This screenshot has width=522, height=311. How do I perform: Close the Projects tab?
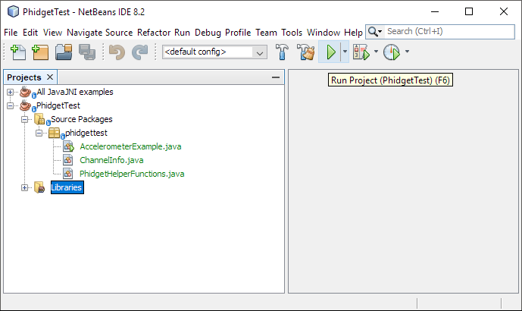tap(50, 77)
